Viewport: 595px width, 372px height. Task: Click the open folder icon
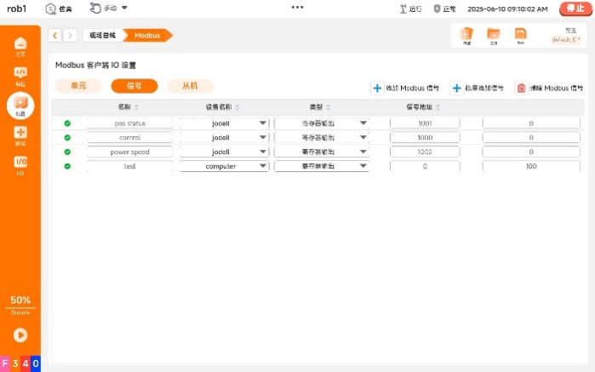[493, 35]
